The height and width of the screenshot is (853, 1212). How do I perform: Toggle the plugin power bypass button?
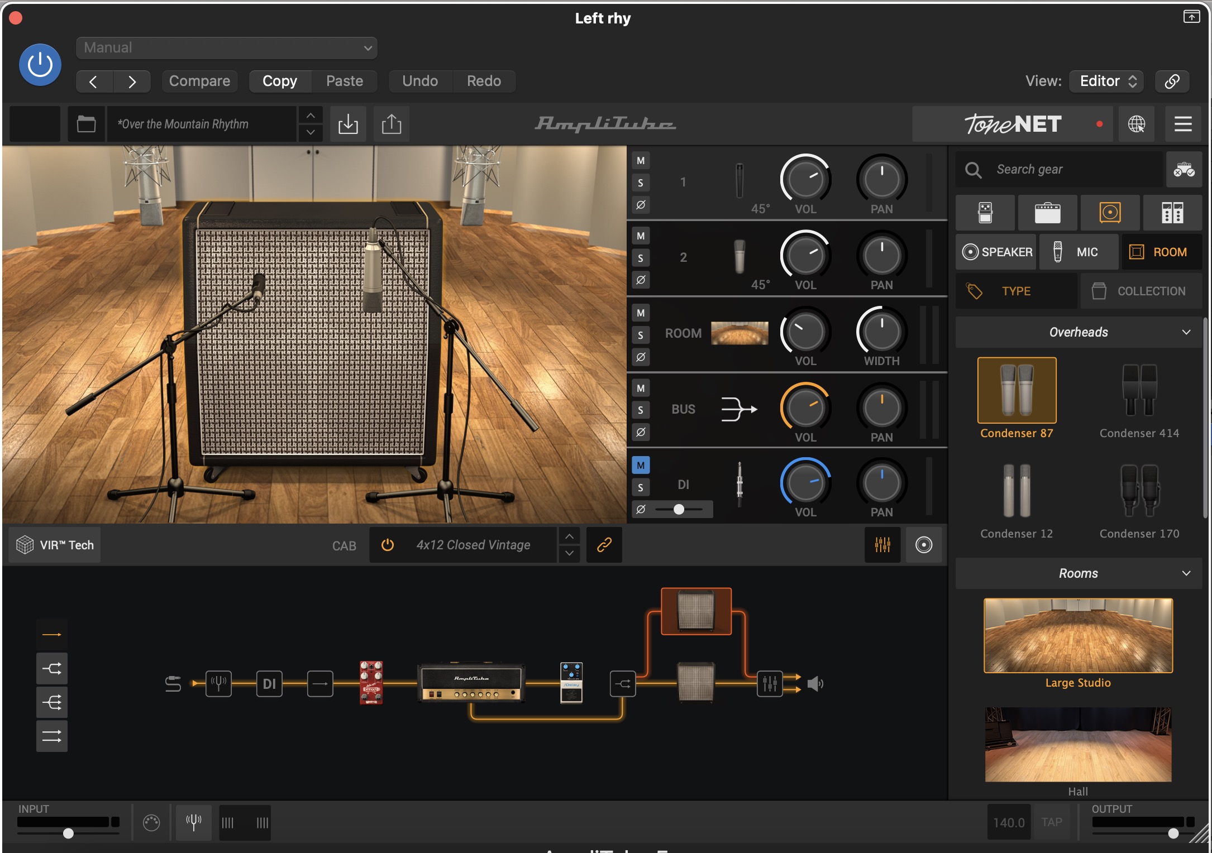coord(40,65)
